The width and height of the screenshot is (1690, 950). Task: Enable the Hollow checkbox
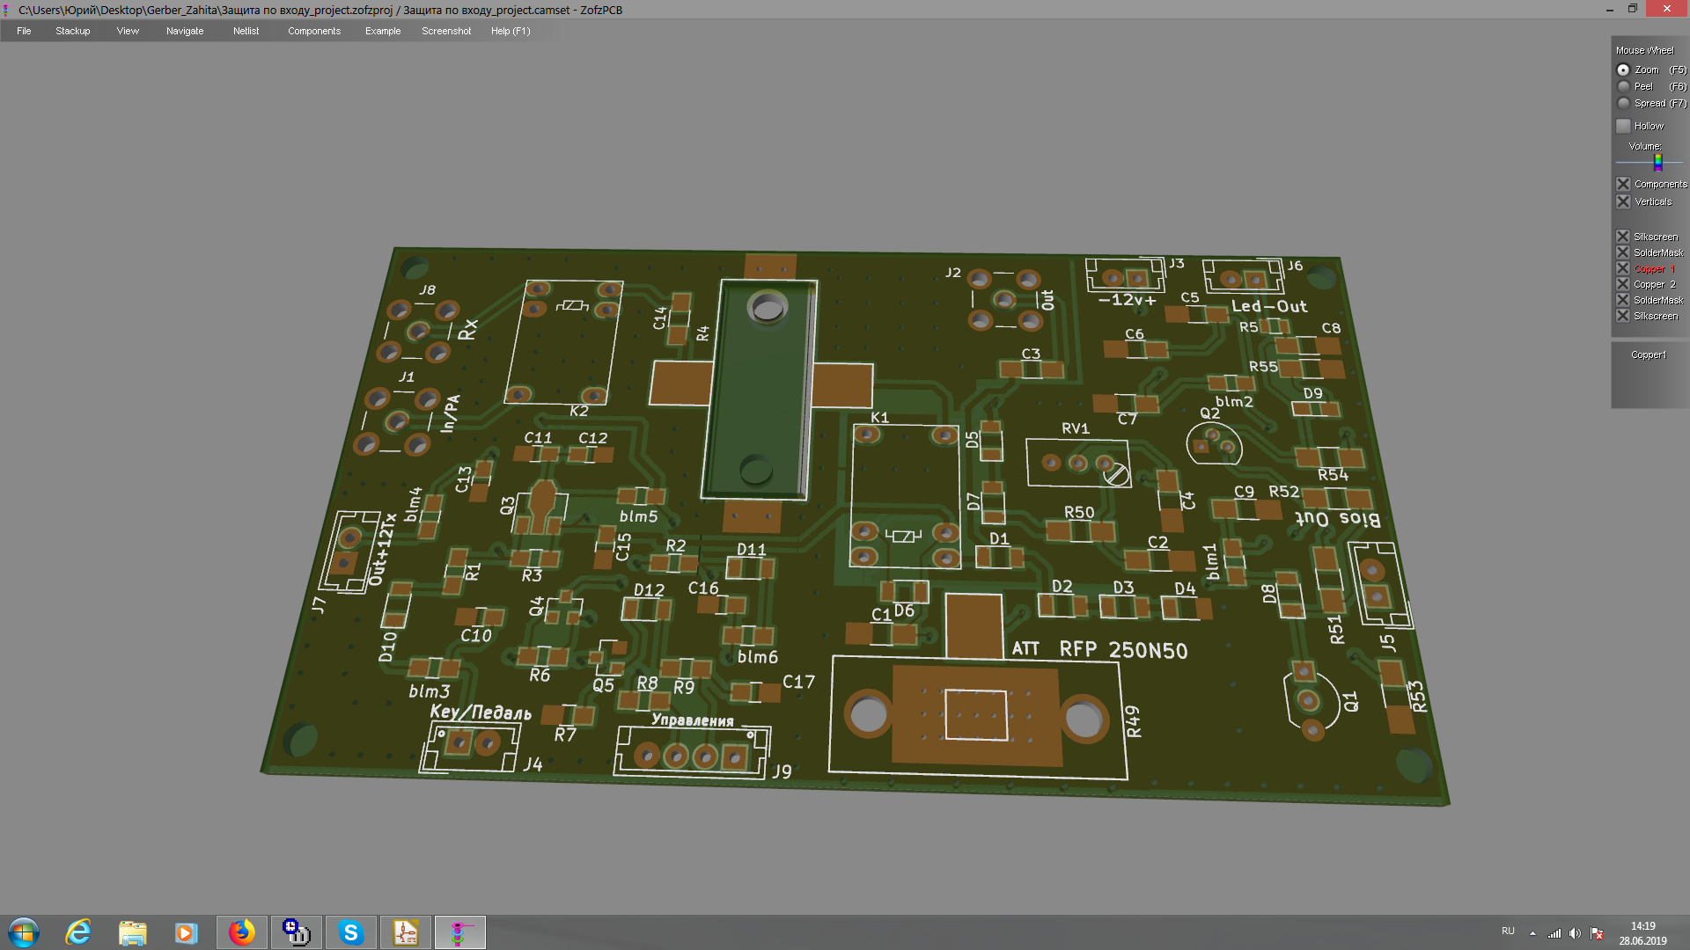tap(1624, 126)
